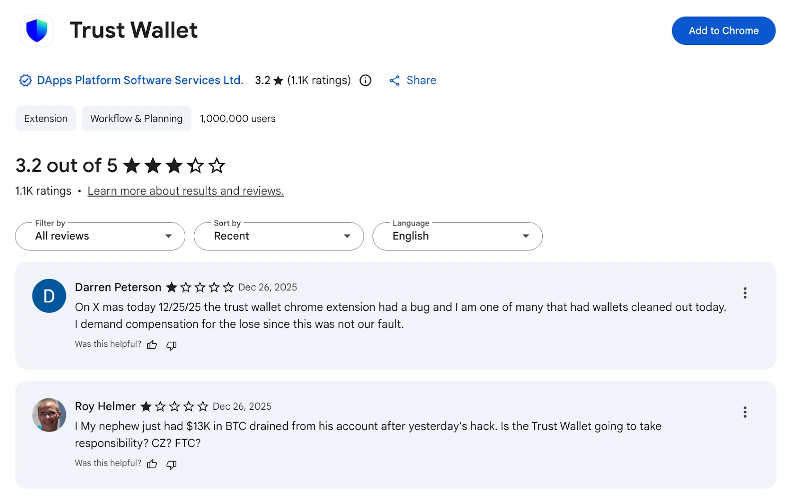Click the Trust Wallet shield logo

tap(37, 30)
